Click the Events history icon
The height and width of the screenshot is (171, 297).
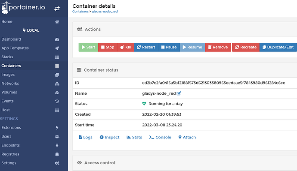click(x=57, y=102)
